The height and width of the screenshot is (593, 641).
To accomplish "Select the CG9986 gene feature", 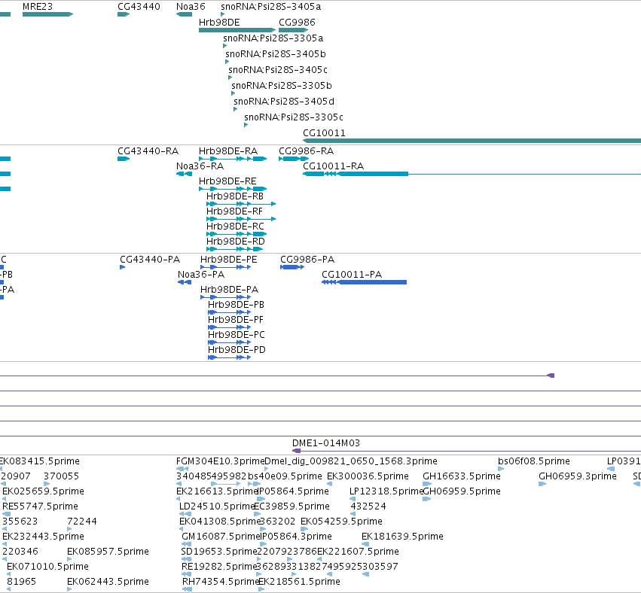I will click(294, 30).
